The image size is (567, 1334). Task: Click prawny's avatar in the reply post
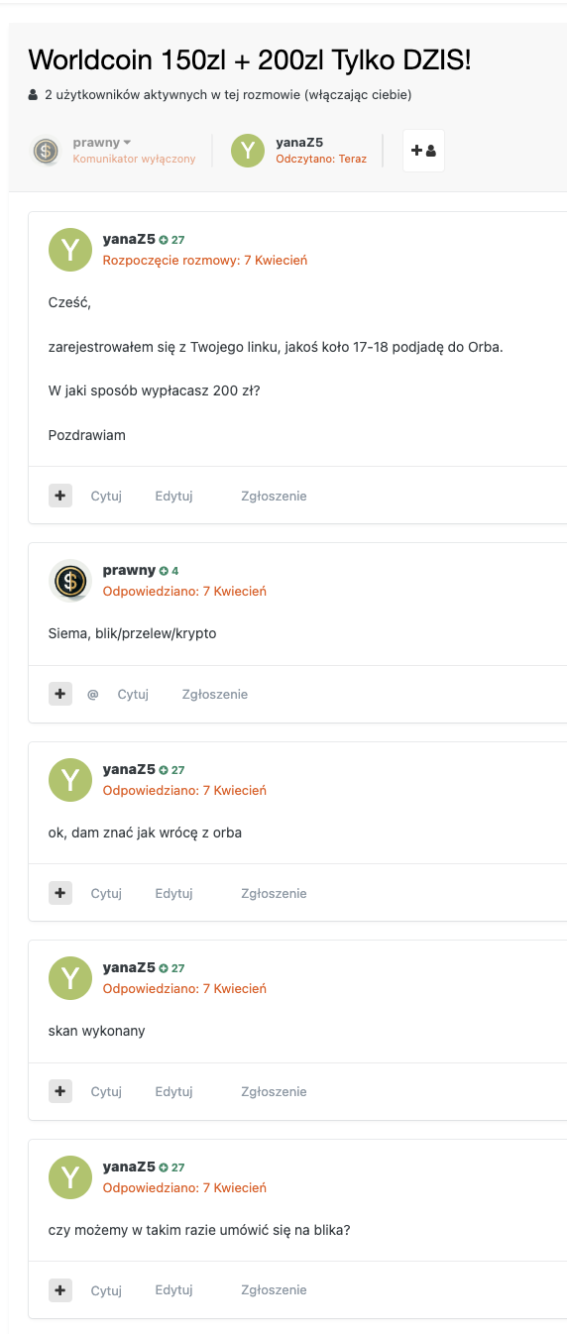click(x=69, y=581)
